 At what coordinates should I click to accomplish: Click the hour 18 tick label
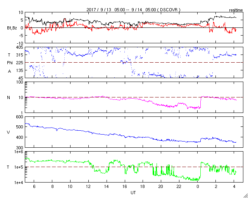[x=143, y=186]
